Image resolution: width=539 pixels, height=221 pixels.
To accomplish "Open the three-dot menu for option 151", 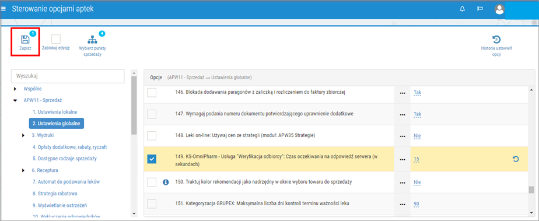I will pyautogui.click(x=402, y=204).
